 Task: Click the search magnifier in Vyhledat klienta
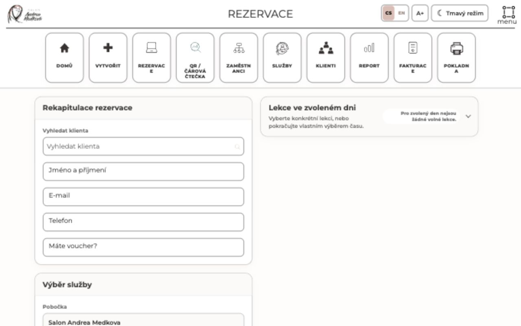pyautogui.click(x=237, y=147)
